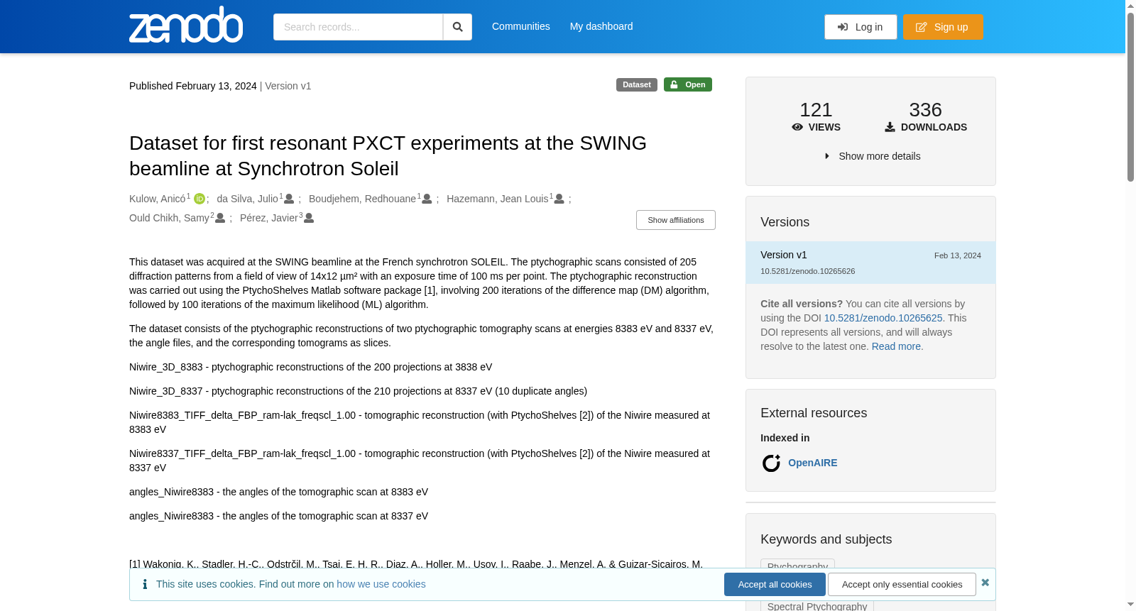
Task: Click person icon next to Ould Chikh, Samy
Action: [x=220, y=218]
